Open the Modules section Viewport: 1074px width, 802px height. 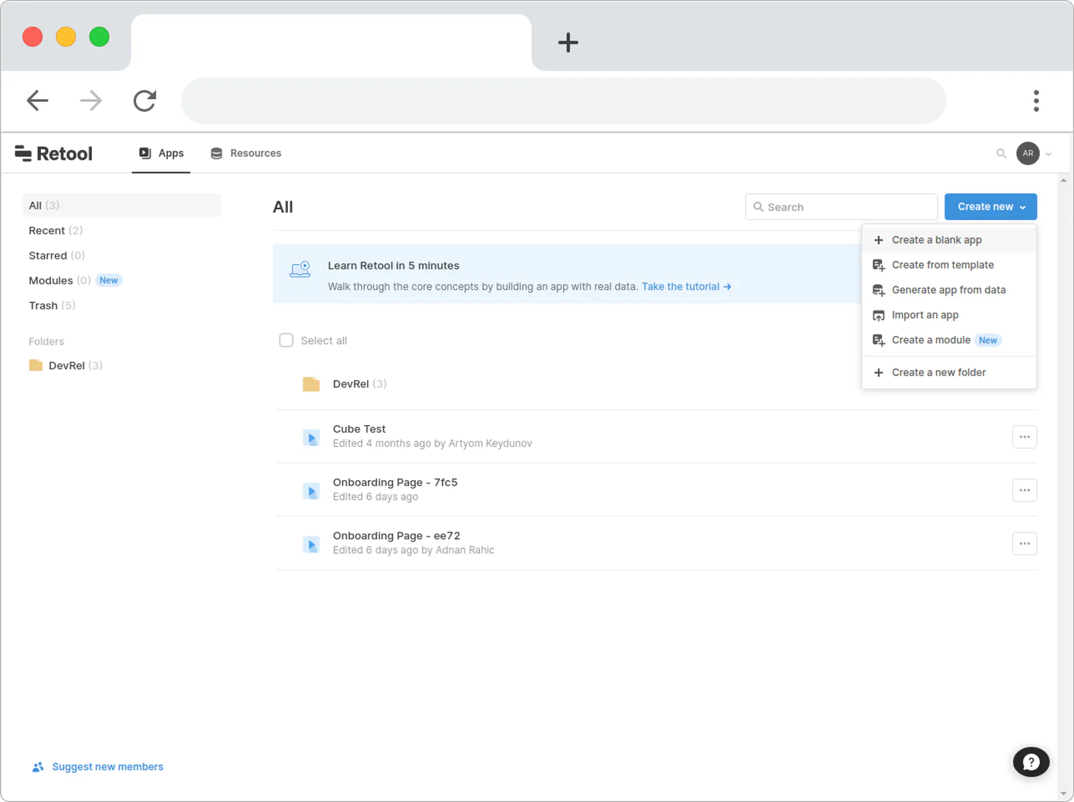click(x=60, y=280)
